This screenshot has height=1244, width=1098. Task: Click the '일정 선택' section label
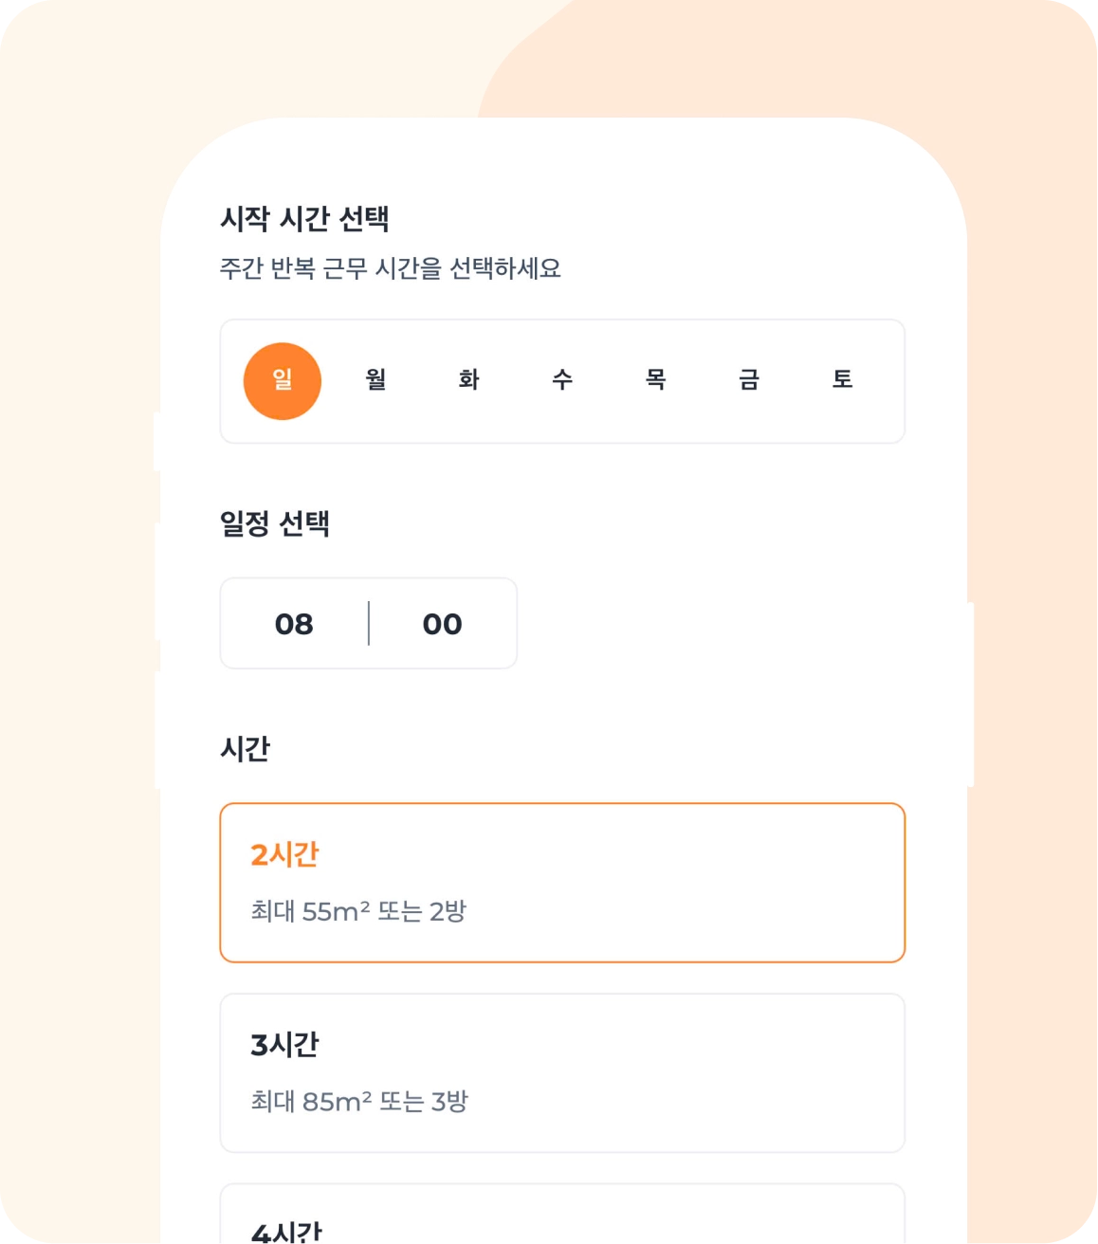point(275,523)
